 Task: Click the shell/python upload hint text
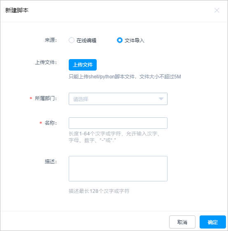coord(125,77)
